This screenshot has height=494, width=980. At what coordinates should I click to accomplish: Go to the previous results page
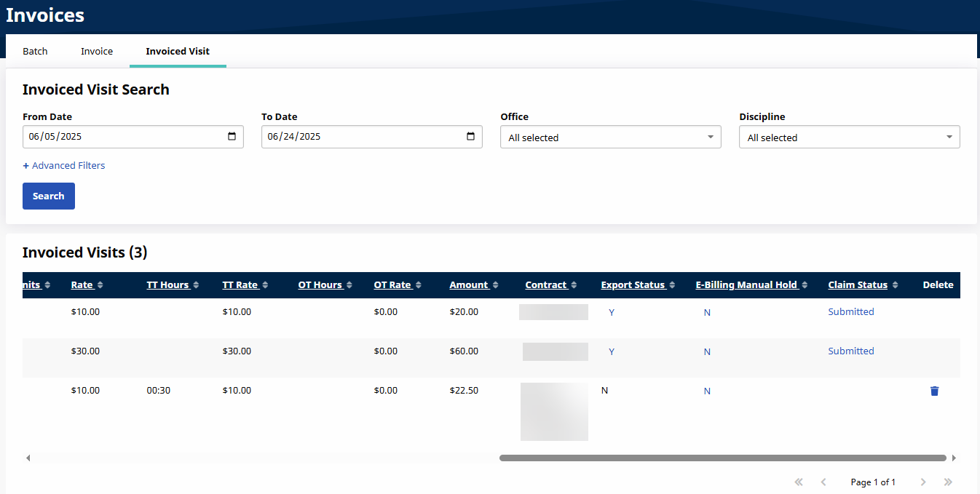coord(823,482)
